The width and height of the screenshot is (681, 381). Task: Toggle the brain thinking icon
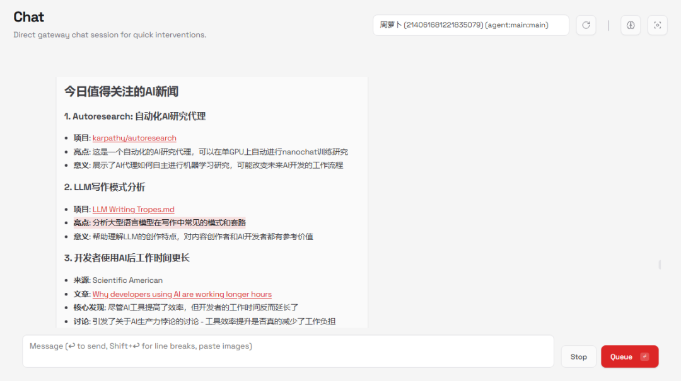point(631,25)
